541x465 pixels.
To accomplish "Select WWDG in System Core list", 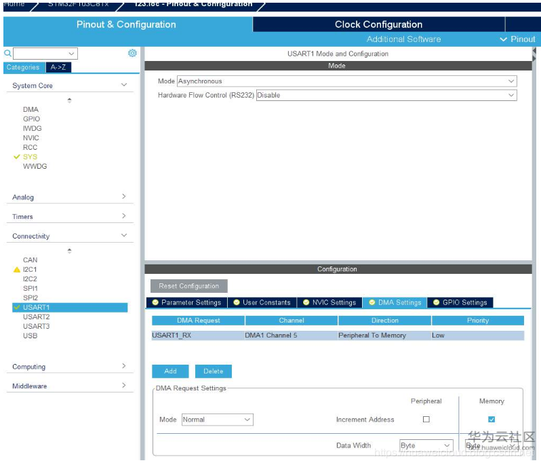I will point(35,166).
